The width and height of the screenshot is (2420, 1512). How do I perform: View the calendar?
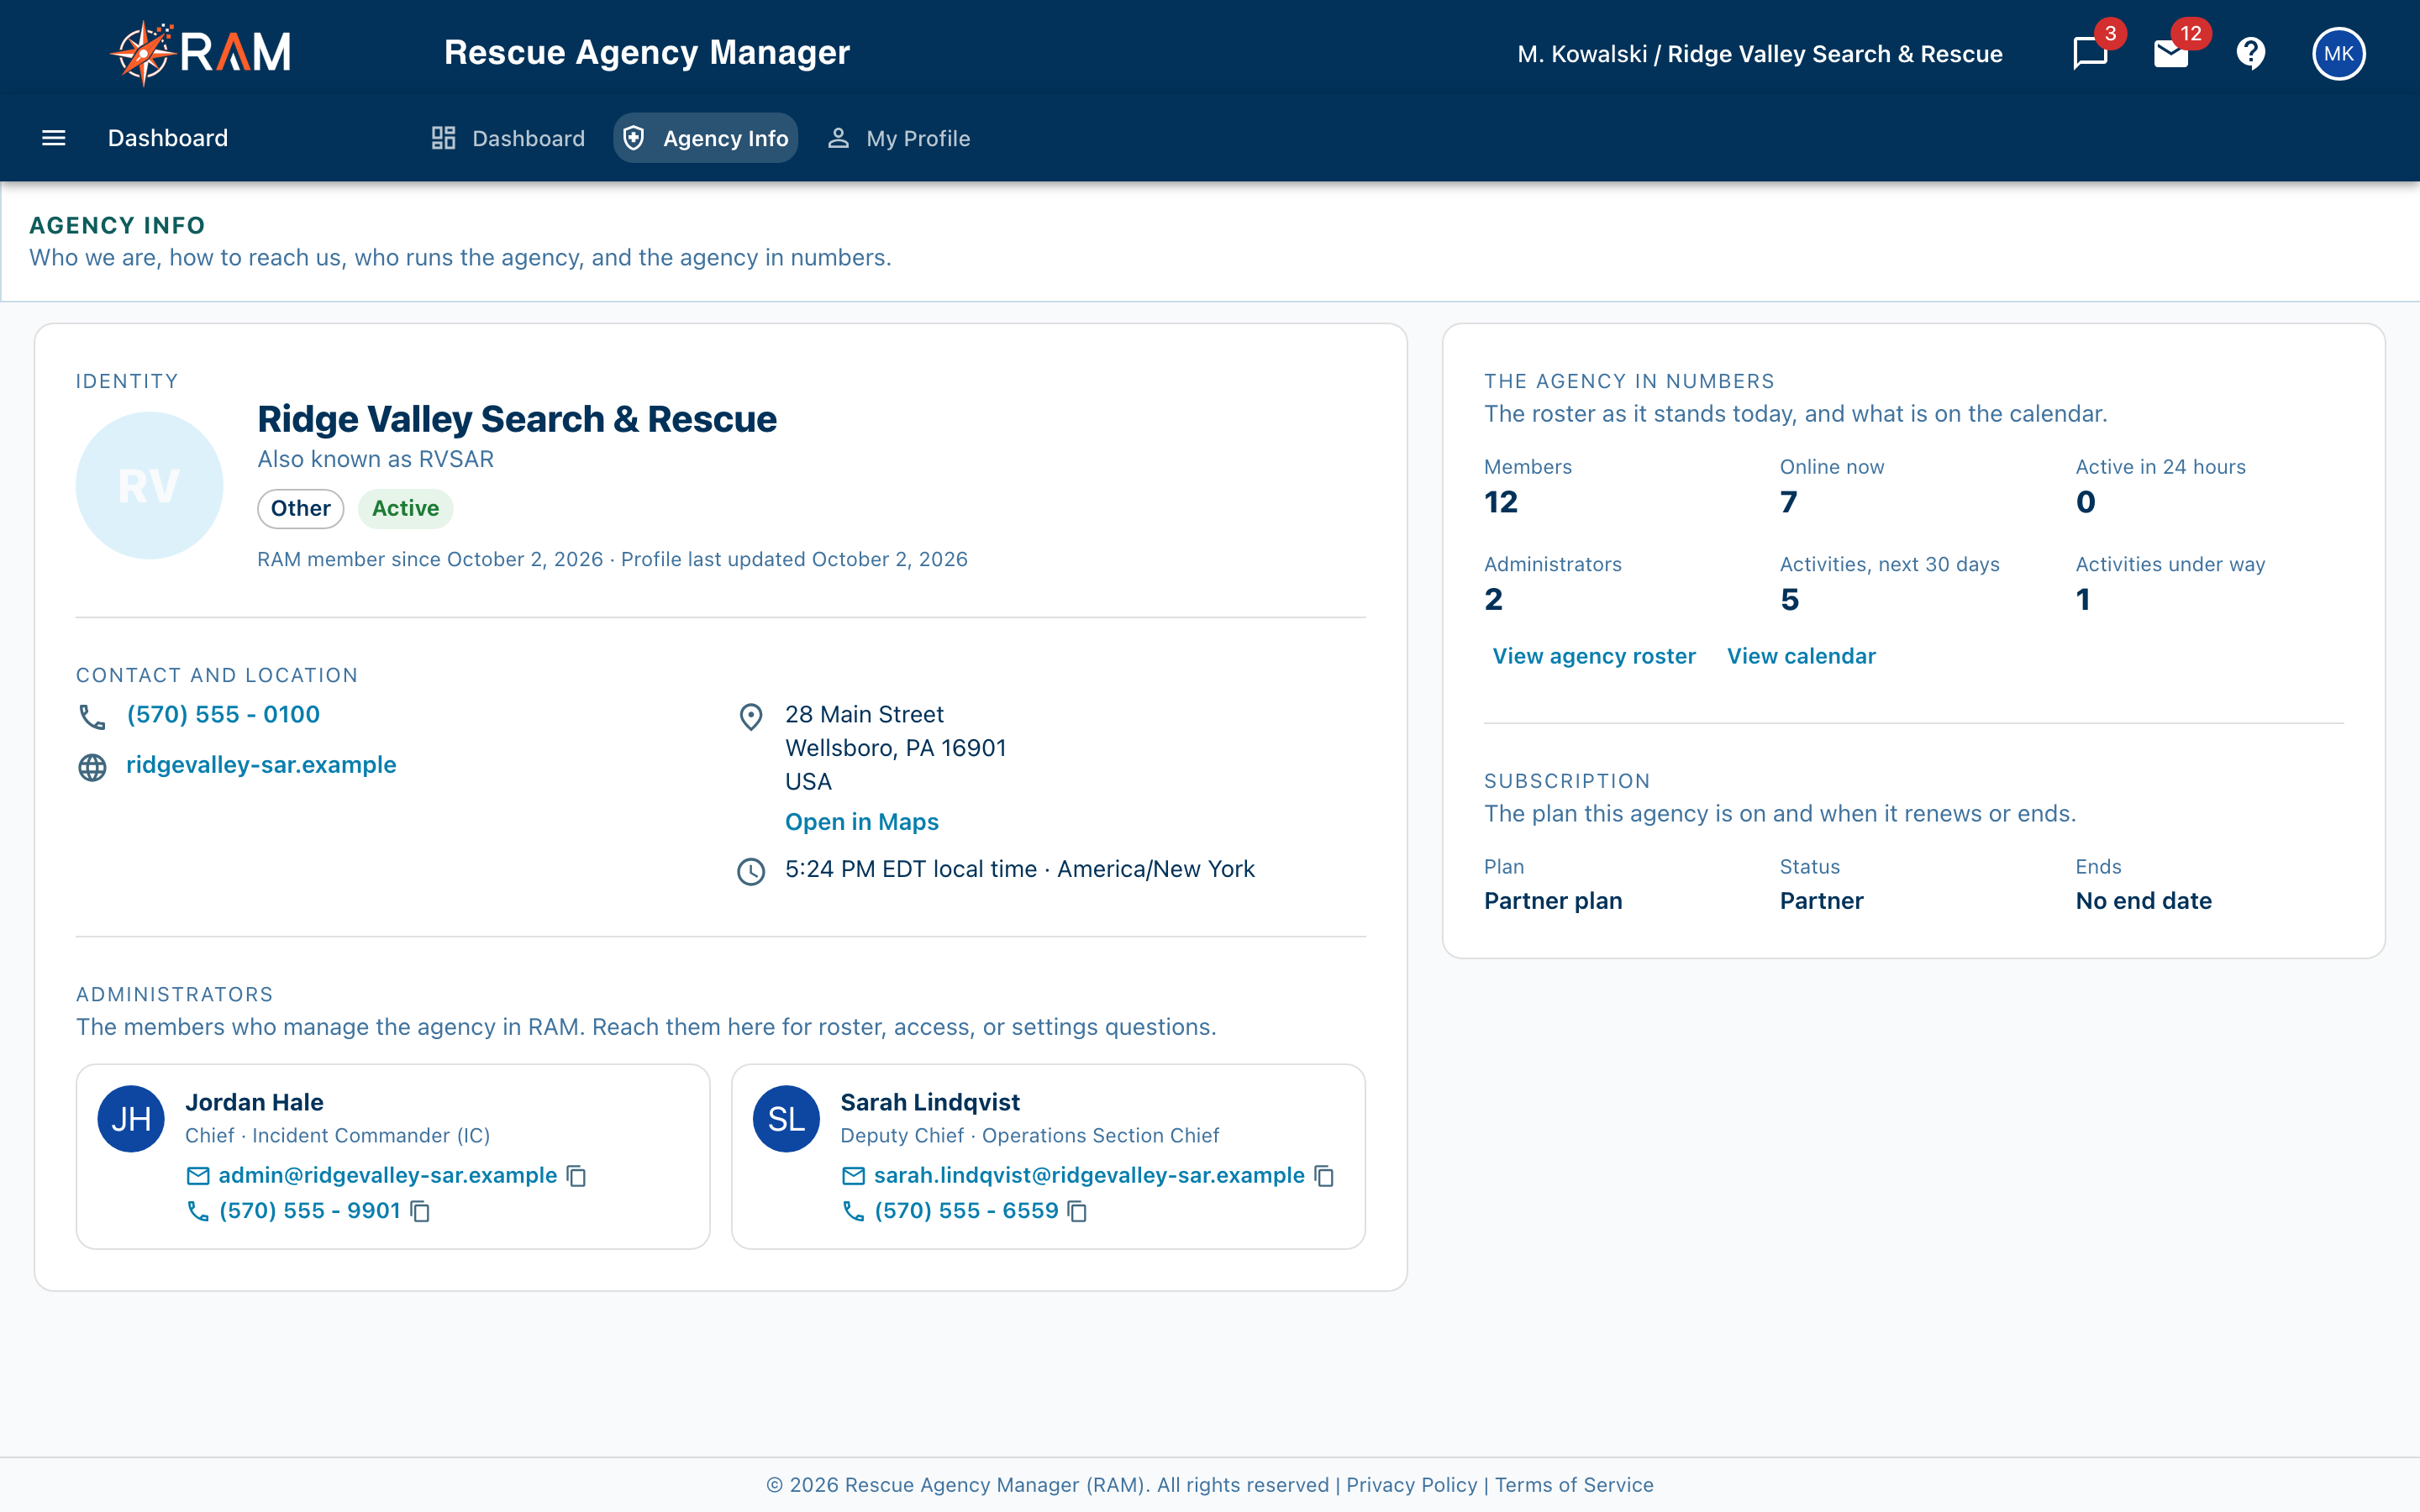[x=1801, y=656]
